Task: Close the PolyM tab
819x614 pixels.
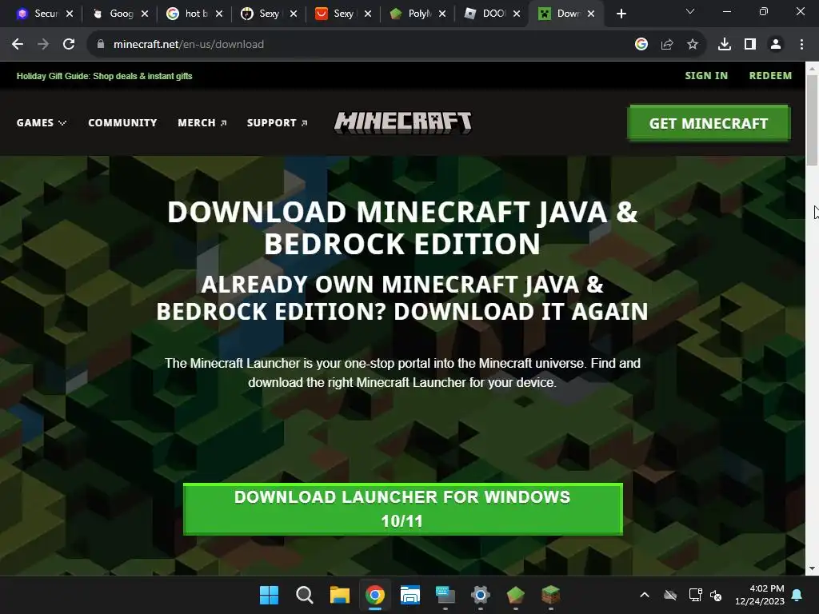Action: 442,14
